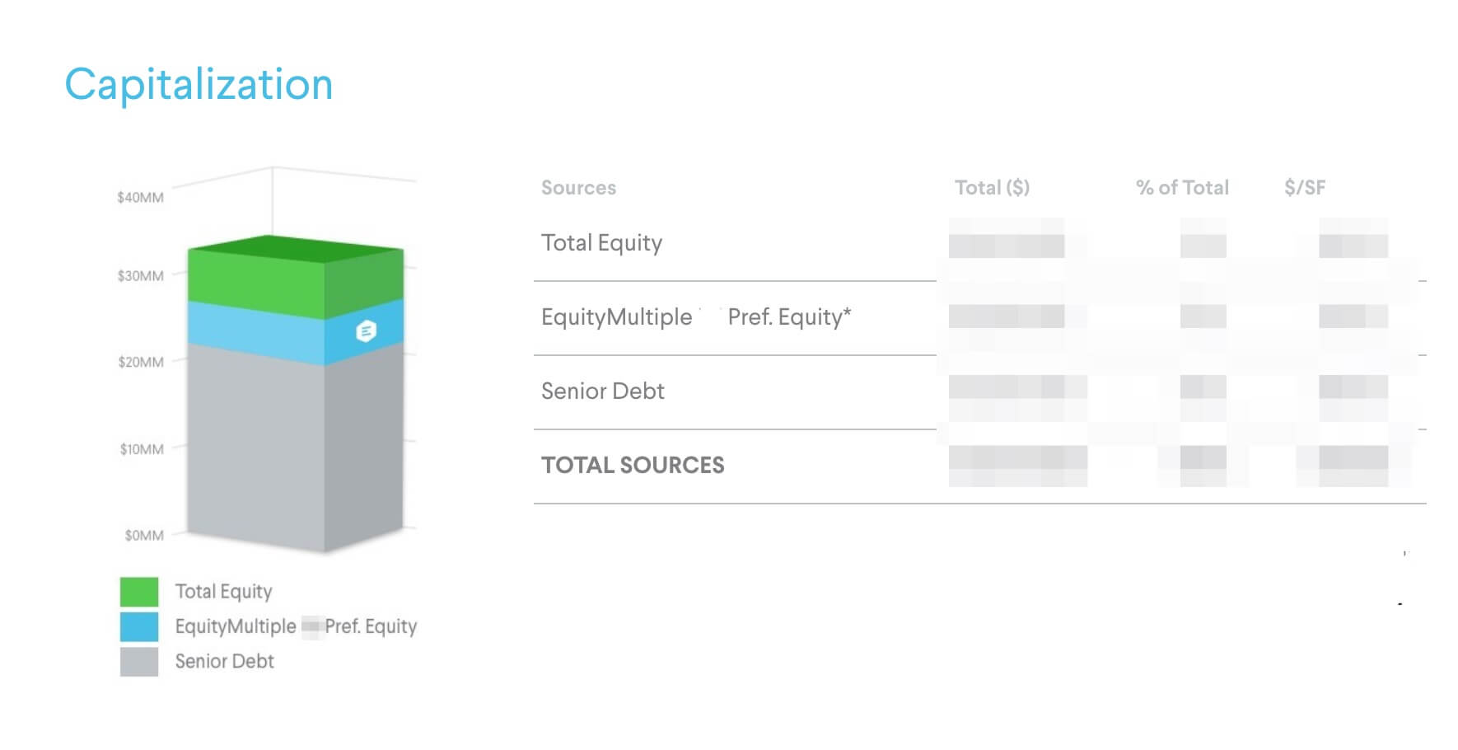Select the TOTAL SOURCES row label
This screenshot has height=750, width=1458.
click(x=633, y=466)
